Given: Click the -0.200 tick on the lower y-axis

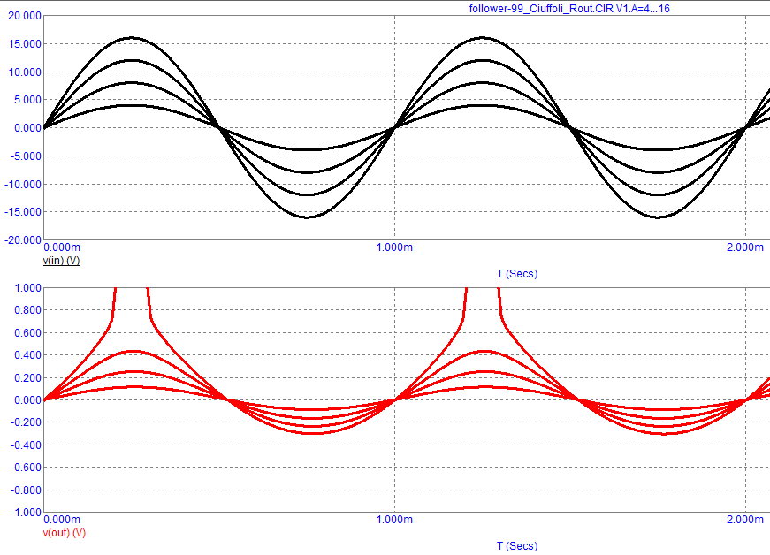Looking at the screenshot, I should pyautogui.click(x=26, y=422).
